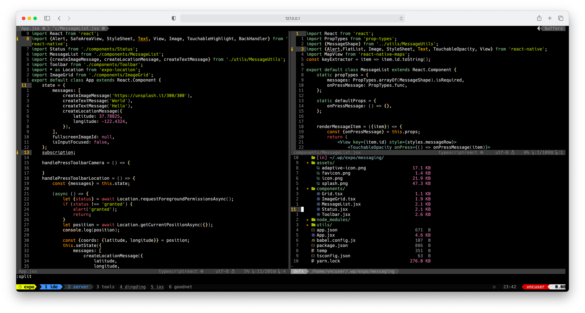The height and width of the screenshot is (313, 585).
Task: Expand the utils/ folder
Action: [x=308, y=225]
